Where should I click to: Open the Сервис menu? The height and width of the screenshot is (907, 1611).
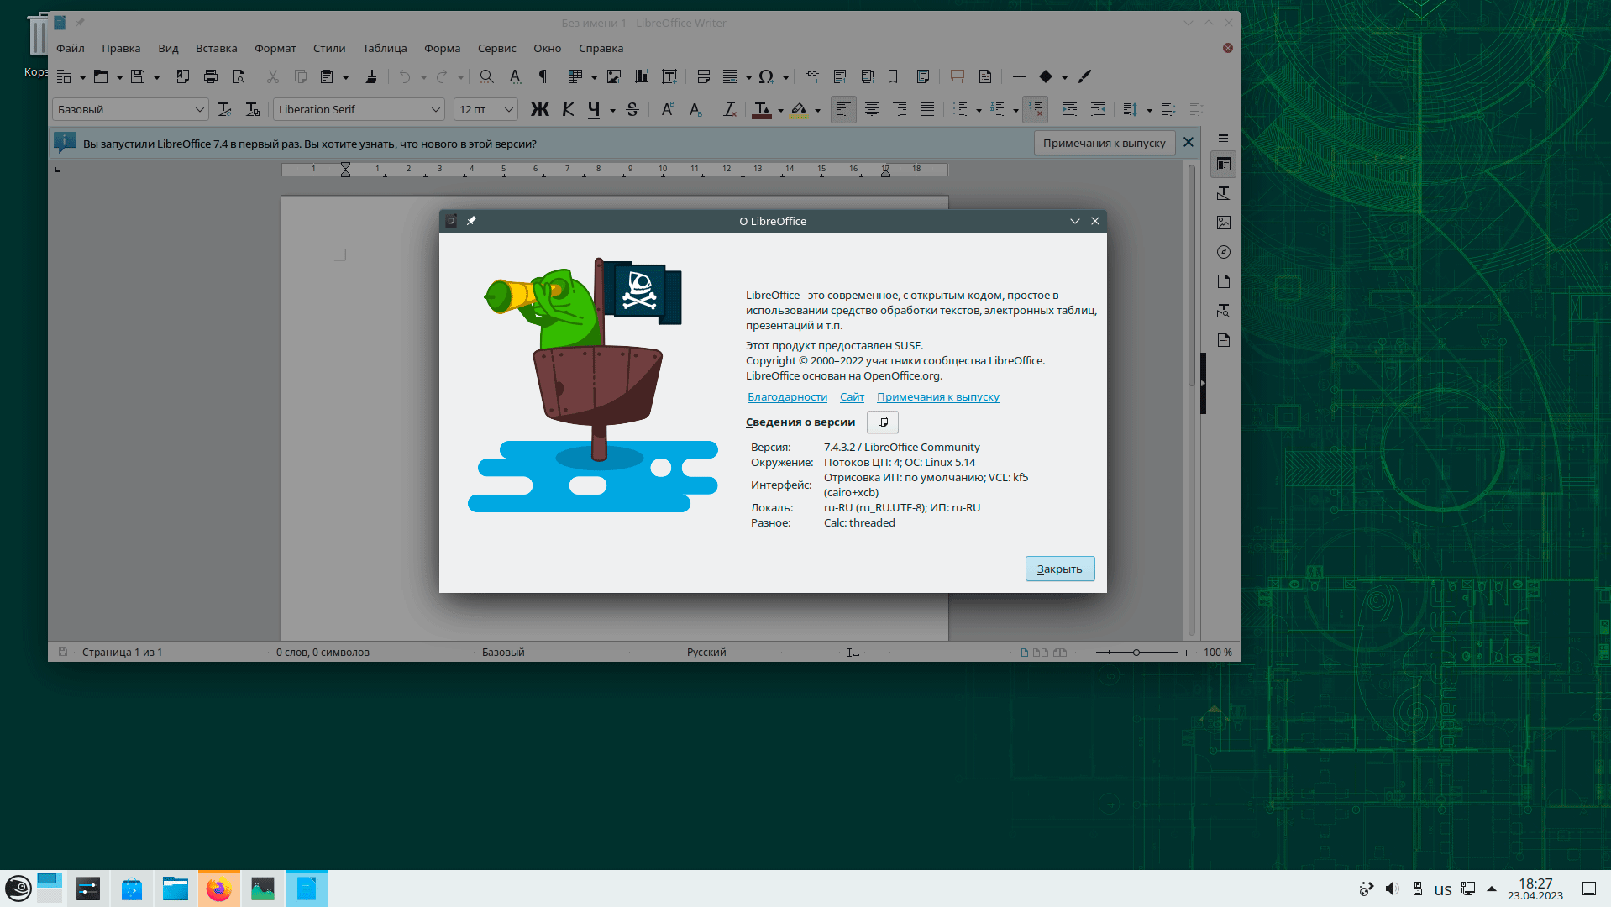pyautogui.click(x=496, y=48)
